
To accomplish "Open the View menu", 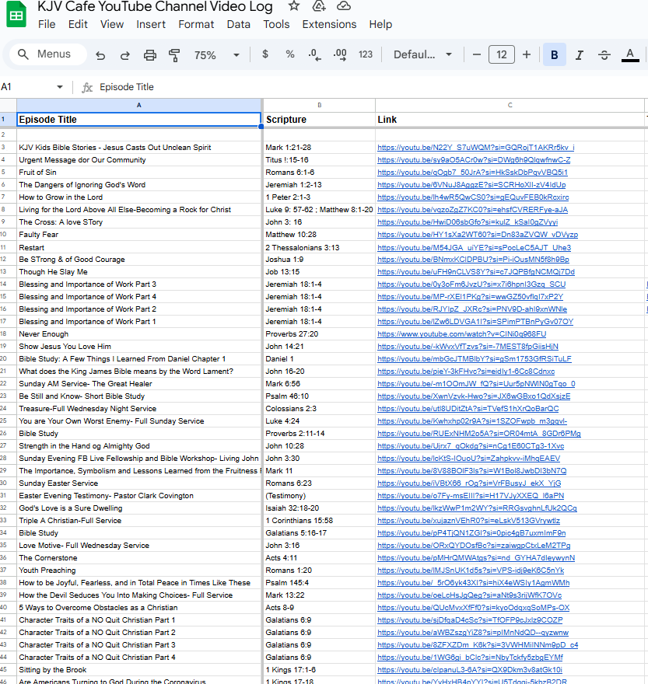I will (x=112, y=24).
